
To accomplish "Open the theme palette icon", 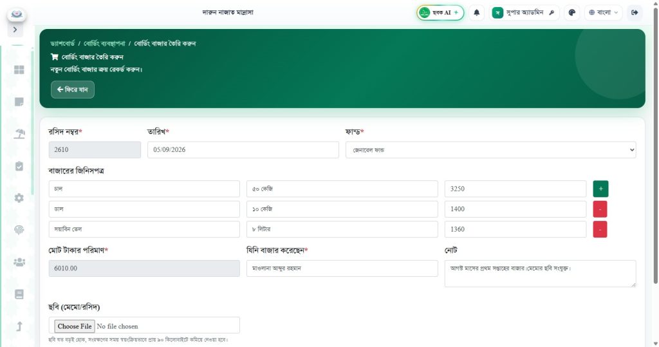I will [572, 13].
